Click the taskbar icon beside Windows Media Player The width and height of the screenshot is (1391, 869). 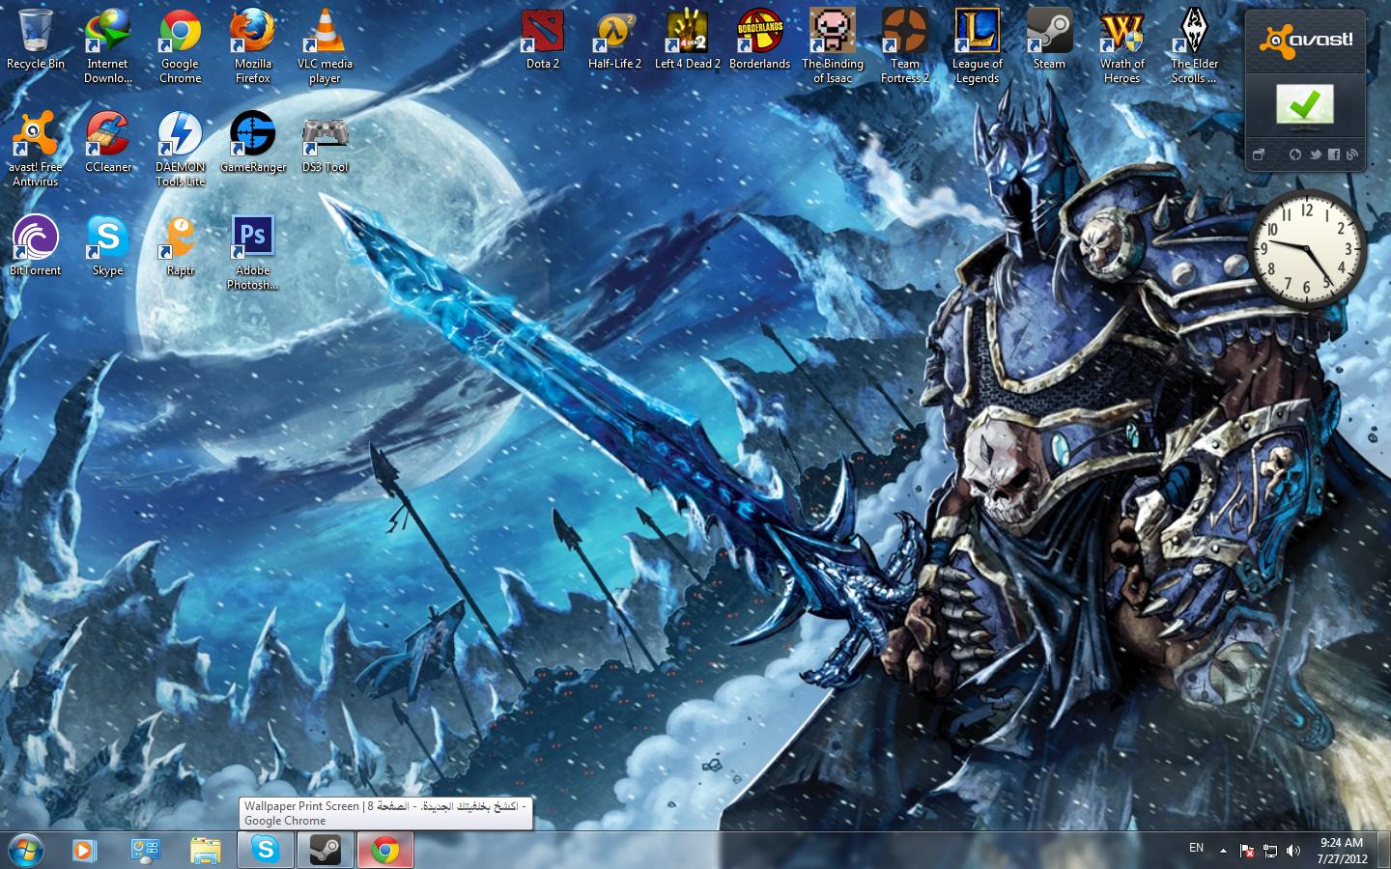[x=145, y=850]
